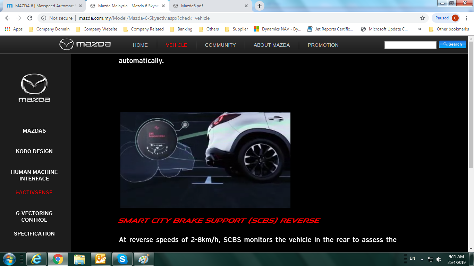Click the Not secure info icon
Image resolution: width=474 pixels, height=266 pixels.
pos(44,18)
